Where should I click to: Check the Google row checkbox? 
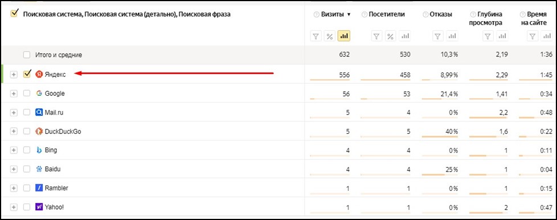click(27, 93)
